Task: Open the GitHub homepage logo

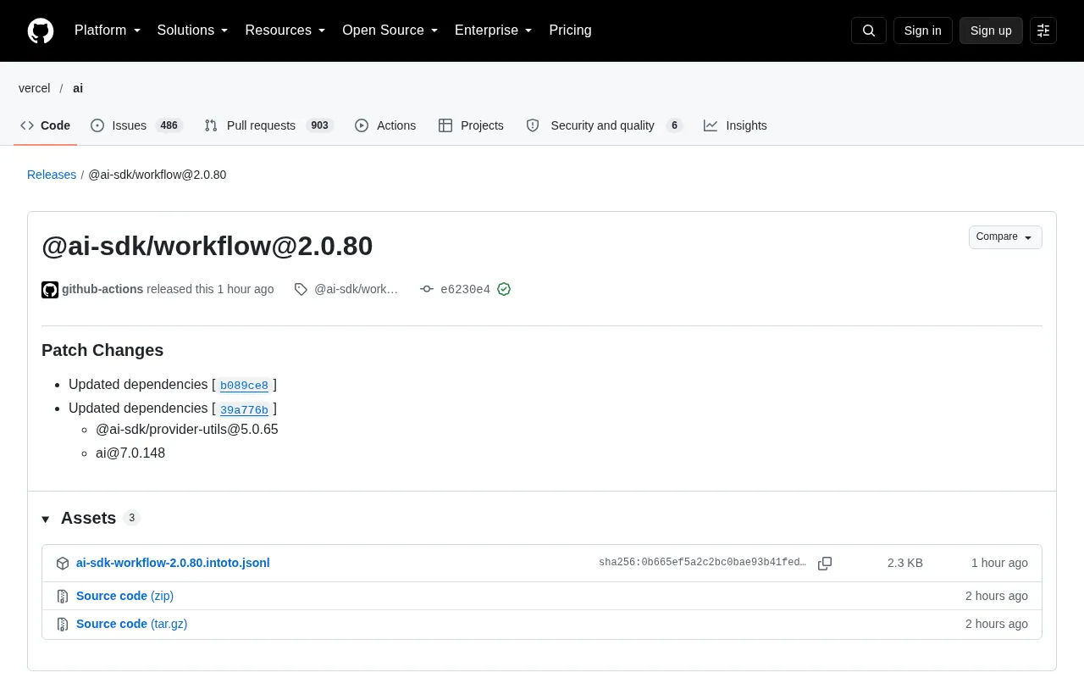Action: point(41,31)
